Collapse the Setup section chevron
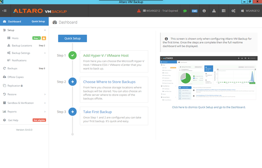The width and height of the screenshot is (262, 168). click(x=45, y=30)
